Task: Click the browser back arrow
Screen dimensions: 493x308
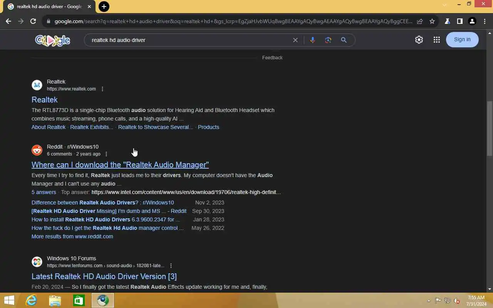Action: tap(8, 22)
